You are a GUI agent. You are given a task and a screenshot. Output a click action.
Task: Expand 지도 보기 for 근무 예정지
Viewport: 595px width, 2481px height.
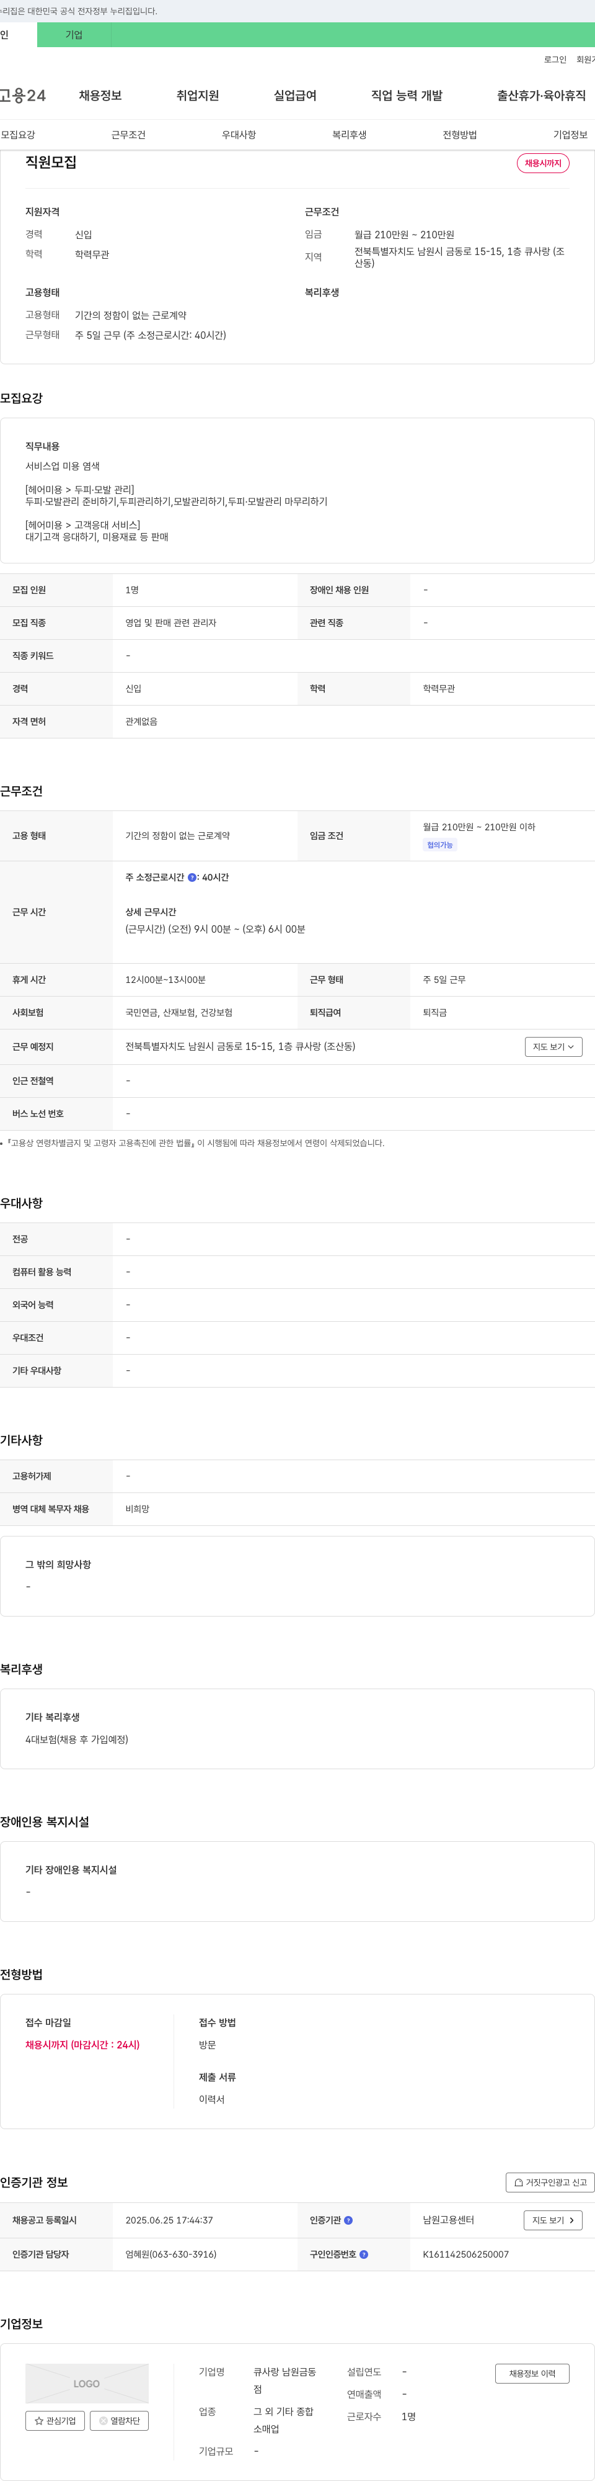tap(553, 1047)
